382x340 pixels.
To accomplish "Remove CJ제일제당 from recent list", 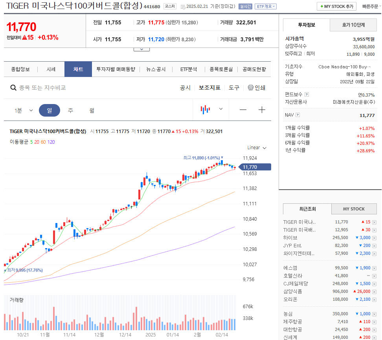I will [x=374, y=284].
